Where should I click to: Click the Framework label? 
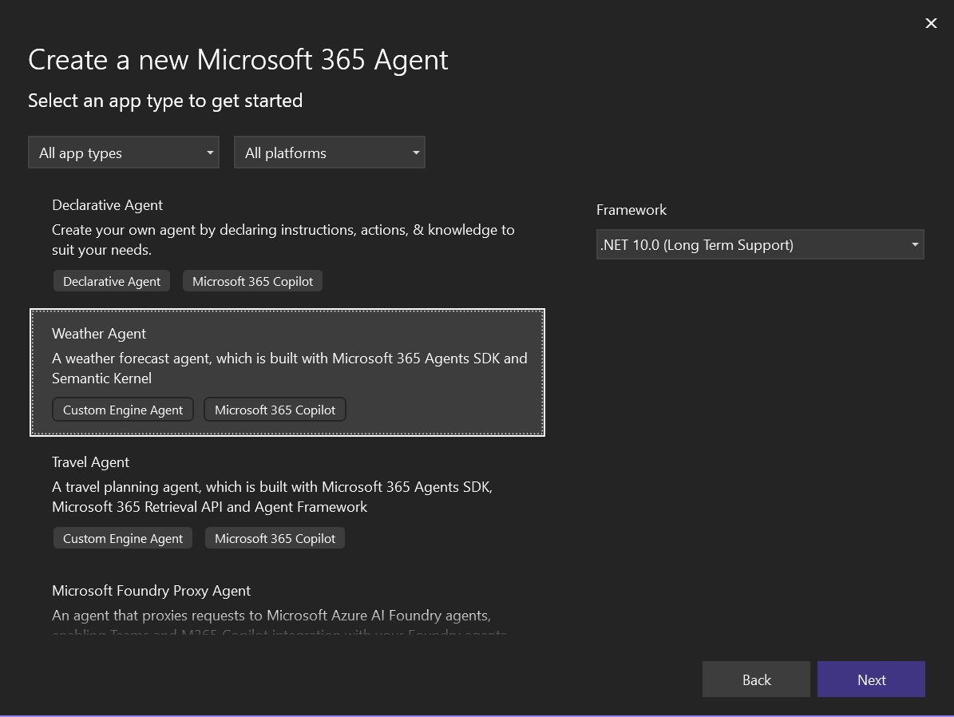pos(631,210)
